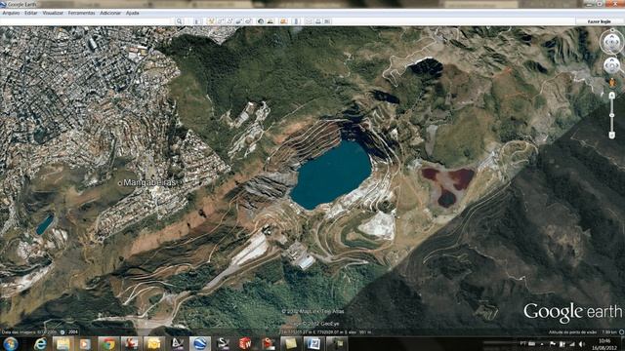Click the zoom in plus button
Image resolution: width=625 pixels, height=351 pixels.
click(612, 96)
